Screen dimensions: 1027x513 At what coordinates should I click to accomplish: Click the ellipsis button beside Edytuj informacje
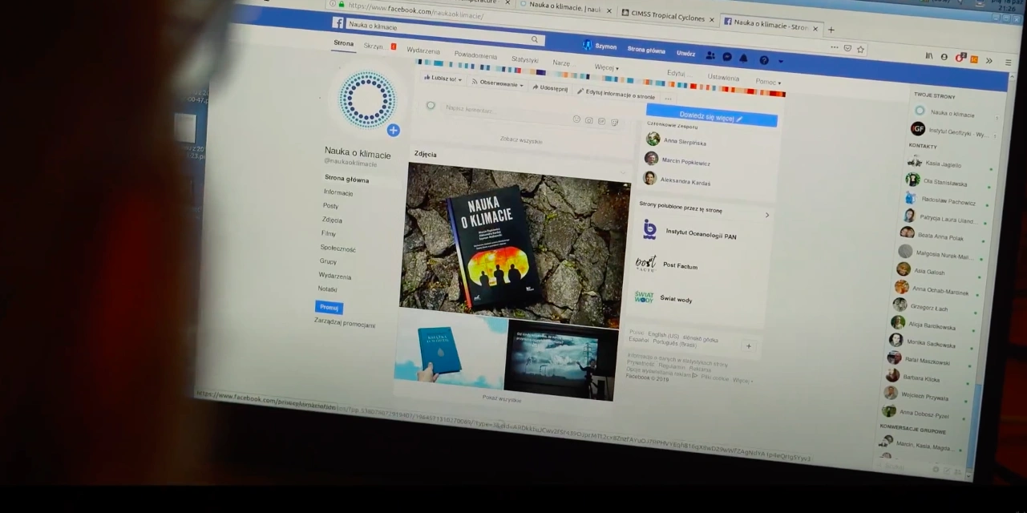tap(668, 99)
